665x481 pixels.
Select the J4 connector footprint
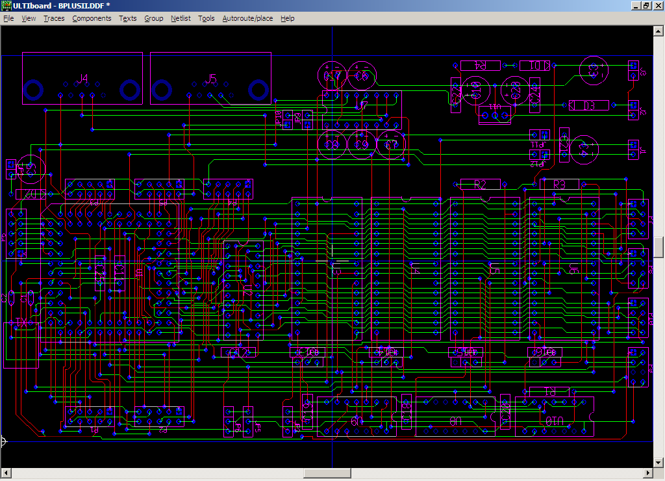pos(82,79)
